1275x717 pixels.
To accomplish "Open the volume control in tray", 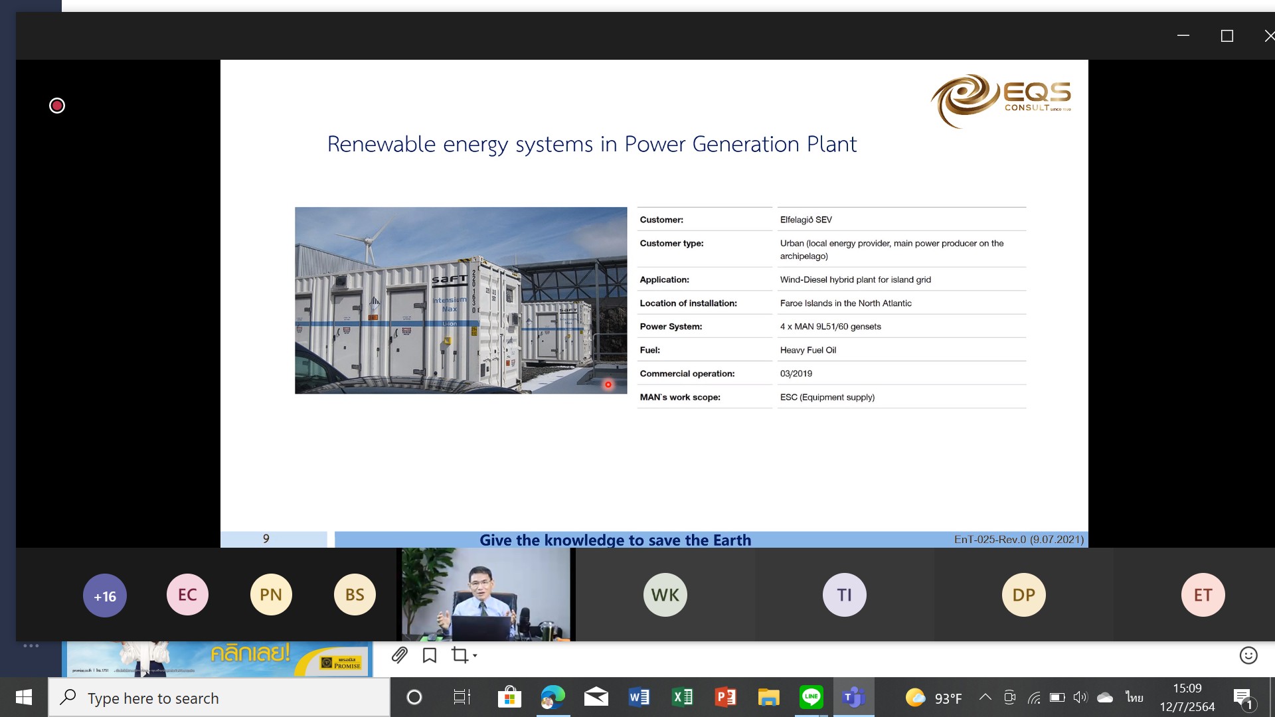I will click(x=1080, y=697).
